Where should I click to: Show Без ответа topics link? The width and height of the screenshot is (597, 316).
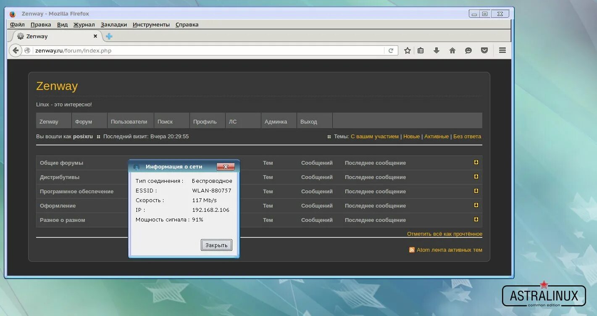(467, 137)
